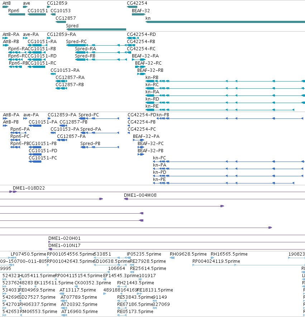Select the Spred-RA transcript label
This screenshot has height=317, width=305.
point(85,49)
